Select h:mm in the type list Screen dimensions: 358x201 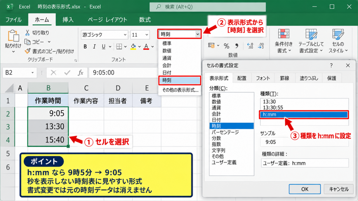(304, 114)
